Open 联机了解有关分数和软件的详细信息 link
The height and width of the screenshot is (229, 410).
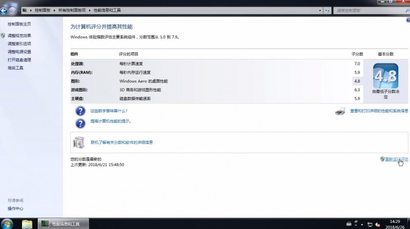click(x=121, y=142)
